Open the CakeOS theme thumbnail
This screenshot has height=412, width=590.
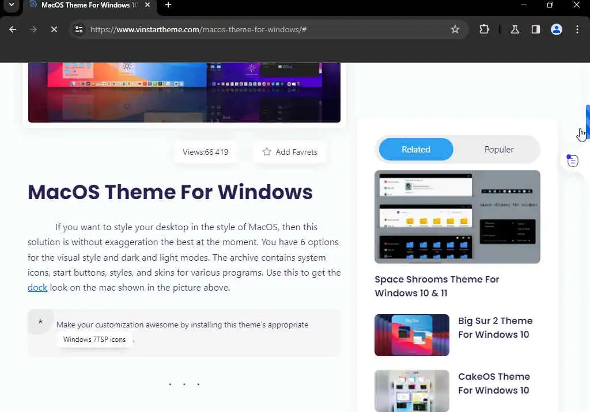(411, 391)
